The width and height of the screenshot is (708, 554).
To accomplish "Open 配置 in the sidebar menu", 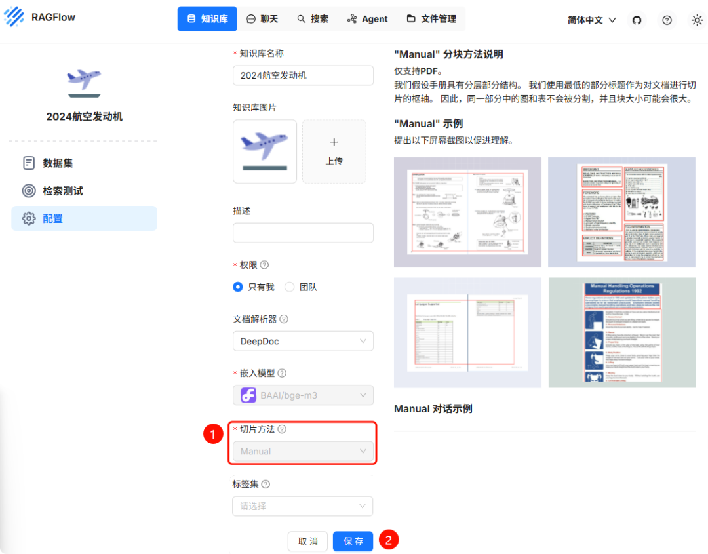I will 84,218.
